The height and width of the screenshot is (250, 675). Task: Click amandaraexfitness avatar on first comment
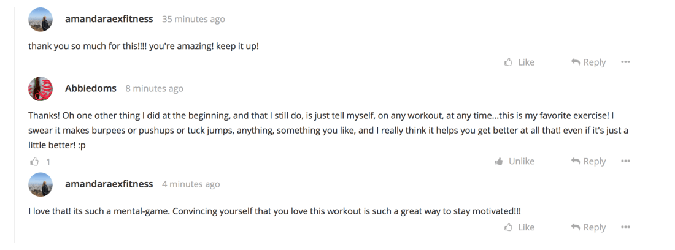(40, 20)
